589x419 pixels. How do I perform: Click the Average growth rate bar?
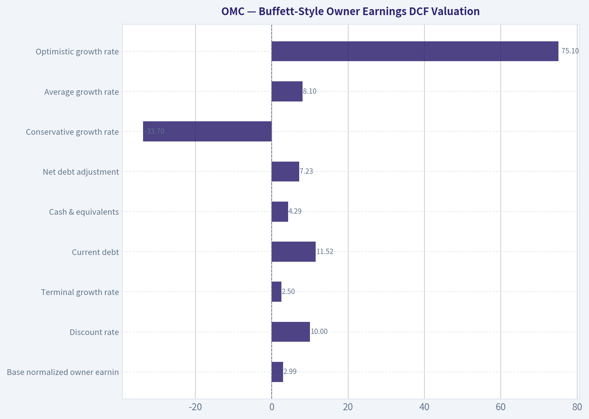[287, 91]
